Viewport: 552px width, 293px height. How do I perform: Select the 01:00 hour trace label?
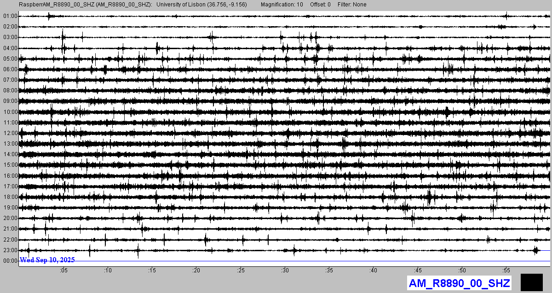click(10, 16)
